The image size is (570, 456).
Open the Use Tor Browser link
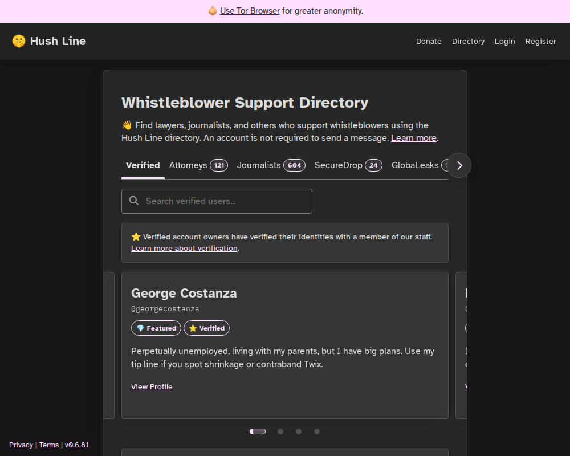[250, 11]
